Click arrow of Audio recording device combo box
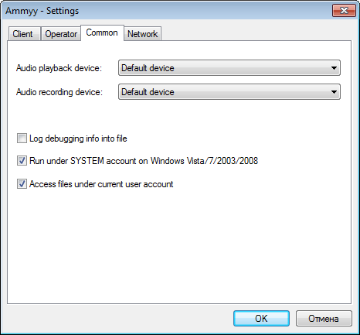 (334, 92)
